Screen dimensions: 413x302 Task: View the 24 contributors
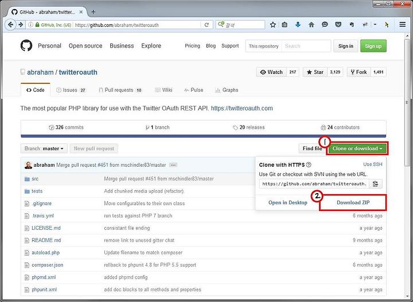[x=340, y=127]
